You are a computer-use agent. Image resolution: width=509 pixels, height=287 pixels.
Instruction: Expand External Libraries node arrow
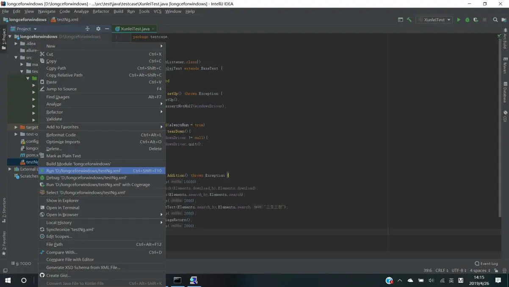[x=10, y=169]
